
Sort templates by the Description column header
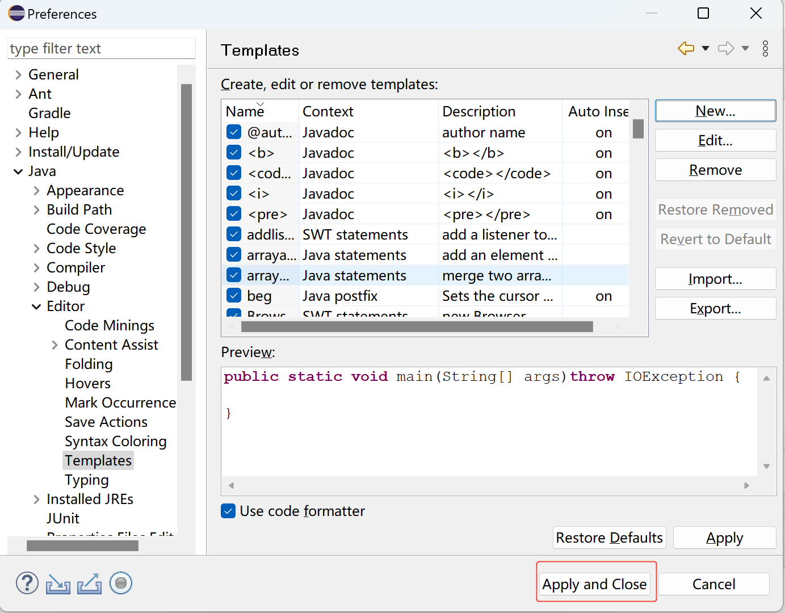[500, 111]
